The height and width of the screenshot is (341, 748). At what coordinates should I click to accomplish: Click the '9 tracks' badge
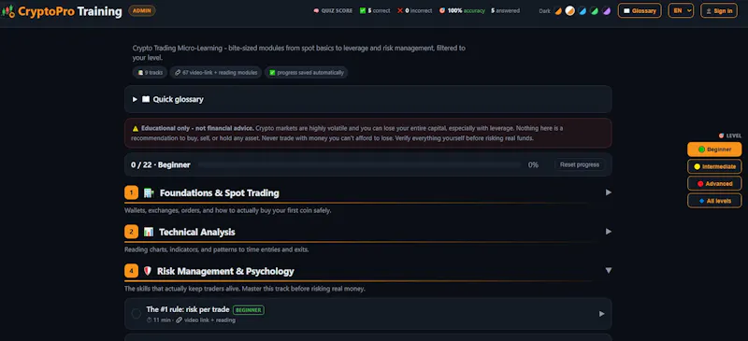(150, 73)
